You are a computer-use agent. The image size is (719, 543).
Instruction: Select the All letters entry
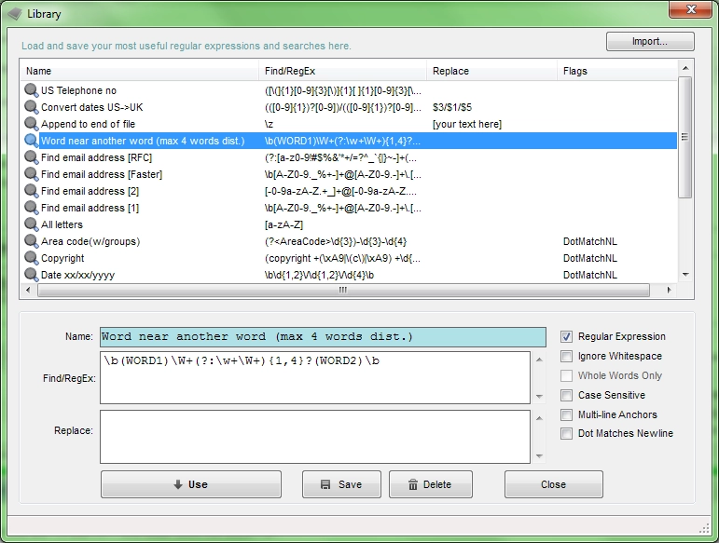62,224
